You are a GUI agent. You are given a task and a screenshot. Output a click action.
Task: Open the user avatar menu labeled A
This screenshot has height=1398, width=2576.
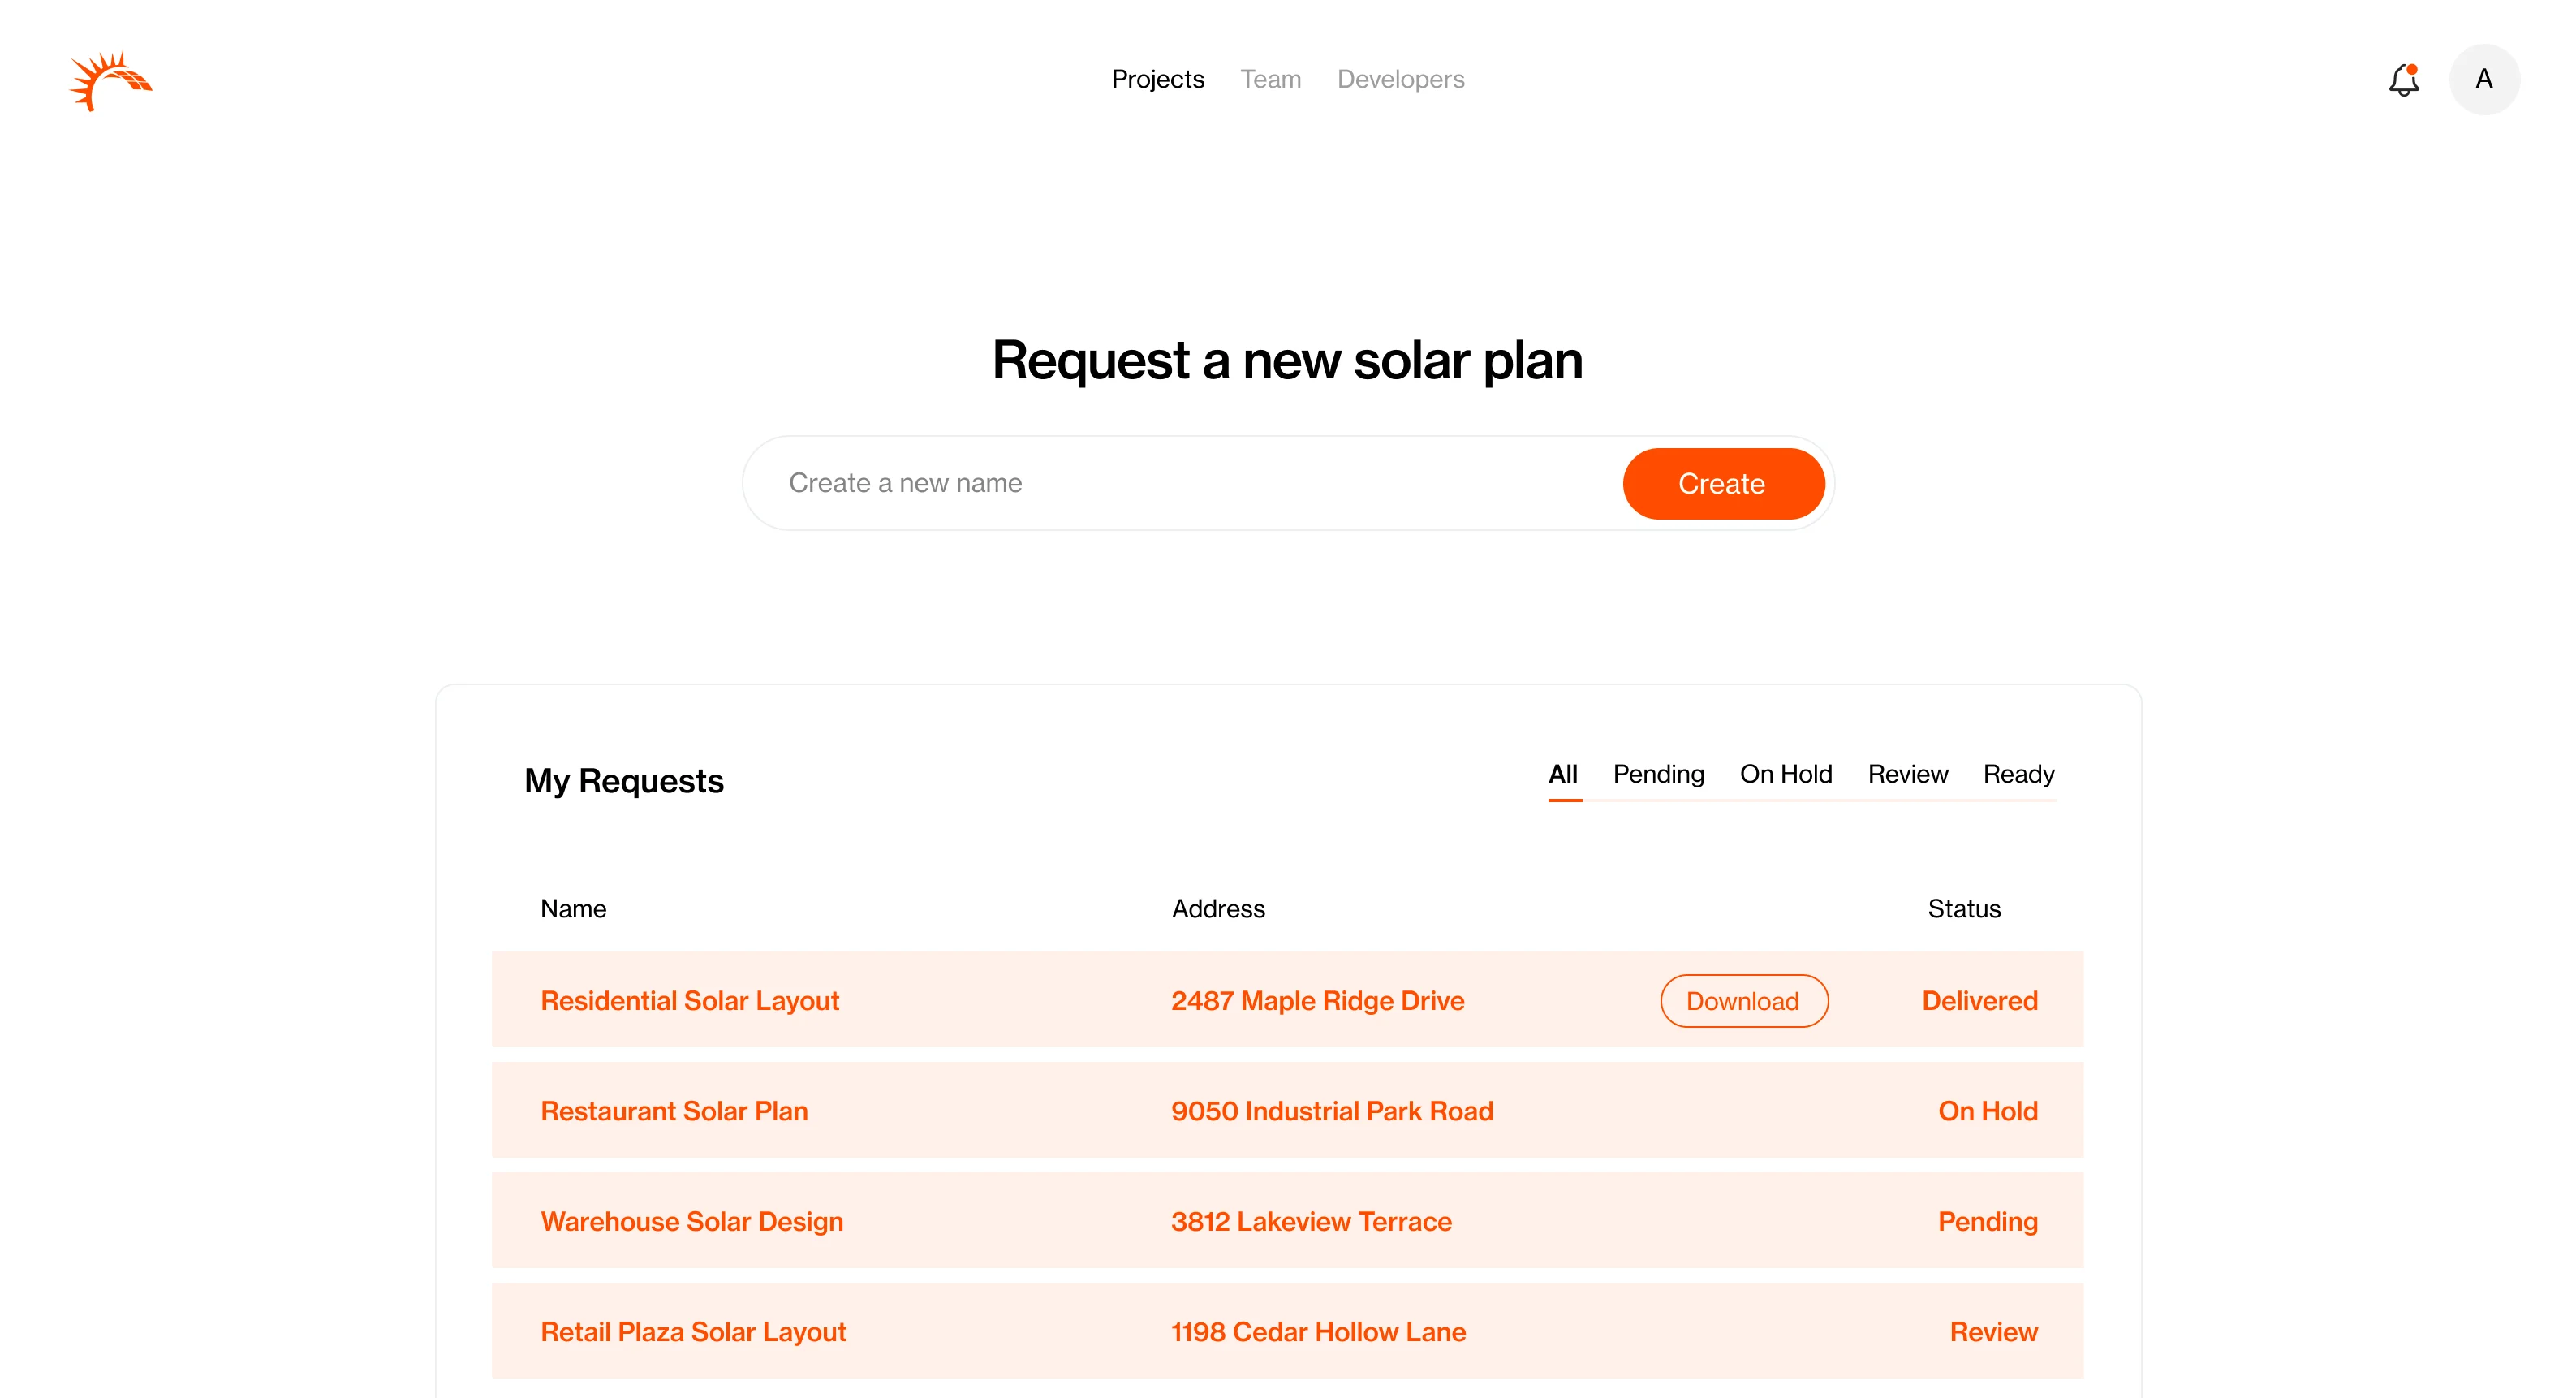2484,79
